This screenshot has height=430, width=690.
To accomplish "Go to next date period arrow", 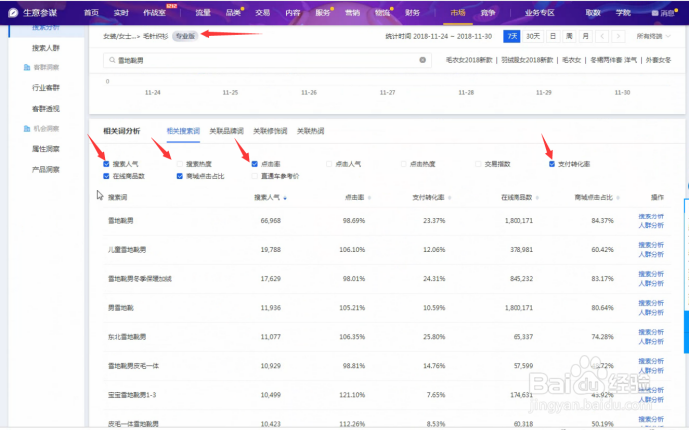I will [619, 36].
